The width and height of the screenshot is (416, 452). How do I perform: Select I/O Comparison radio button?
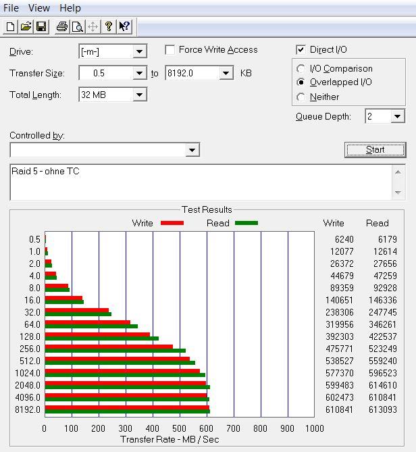(301, 69)
